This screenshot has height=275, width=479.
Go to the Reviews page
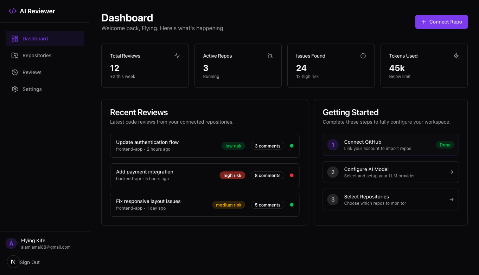[x=45, y=72]
